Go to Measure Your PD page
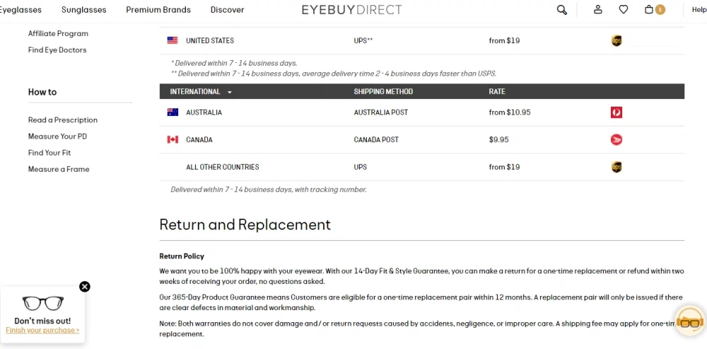 tap(57, 136)
